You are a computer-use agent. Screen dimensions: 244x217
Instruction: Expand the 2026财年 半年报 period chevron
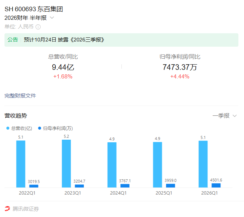pos(52,18)
